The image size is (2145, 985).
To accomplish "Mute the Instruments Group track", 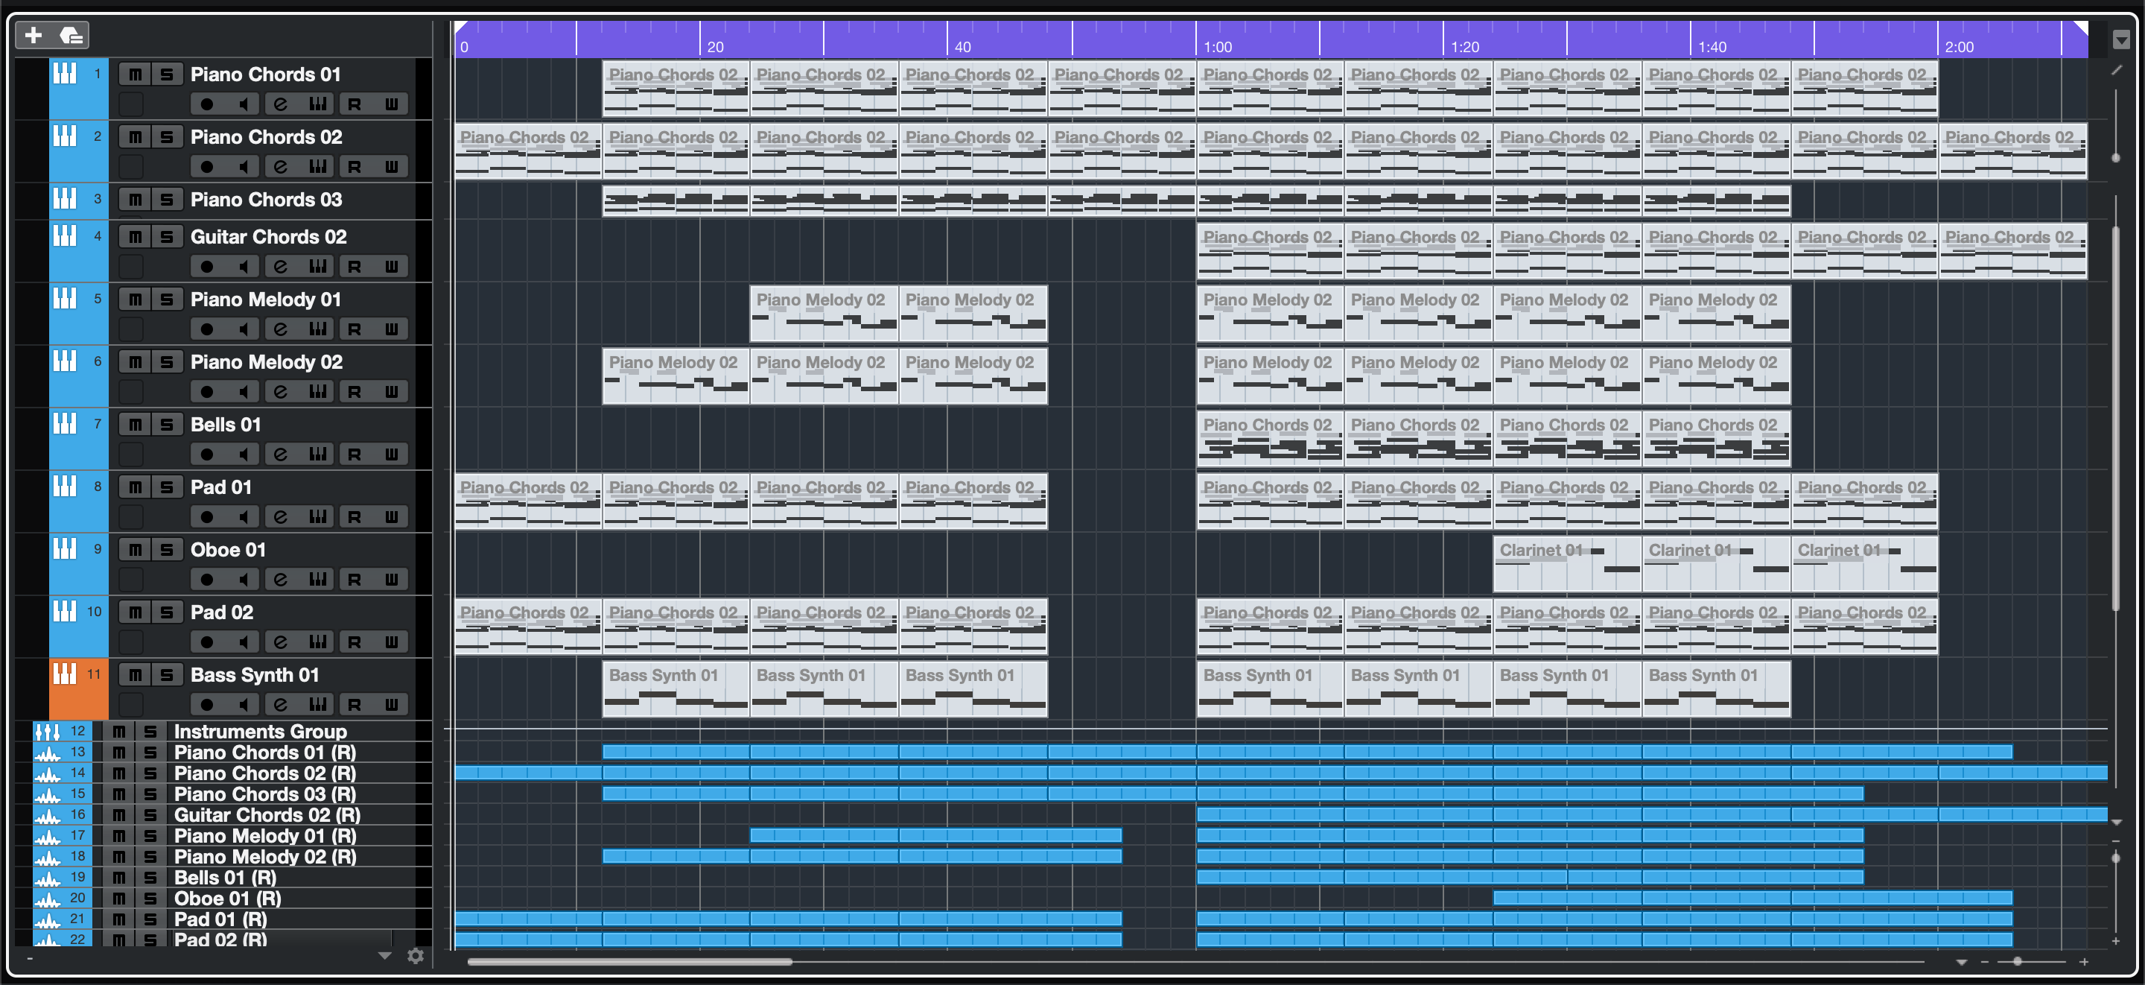I will click(x=119, y=732).
